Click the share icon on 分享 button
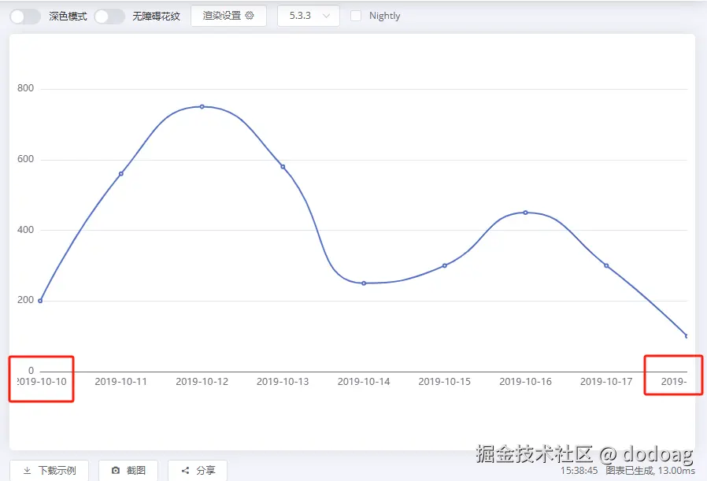Viewport: 707px width, 481px height. click(184, 470)
